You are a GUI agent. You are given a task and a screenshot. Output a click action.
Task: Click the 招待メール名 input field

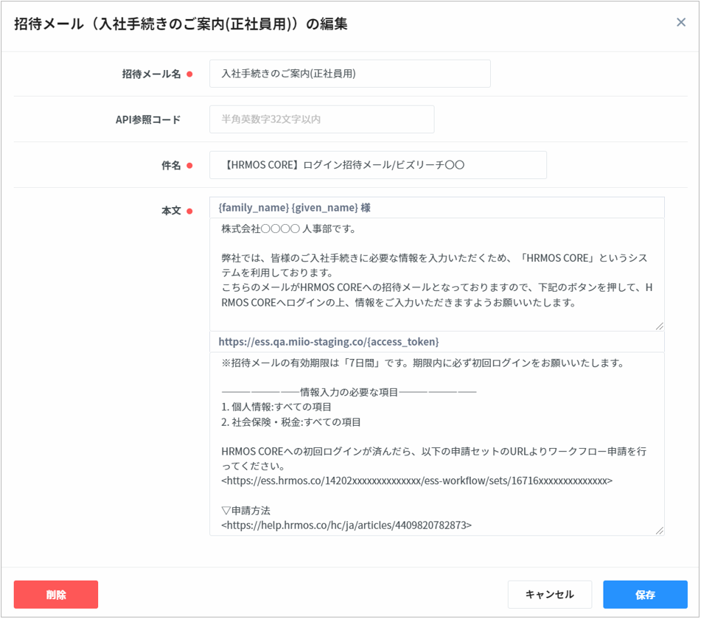click(x=349, y=74)
